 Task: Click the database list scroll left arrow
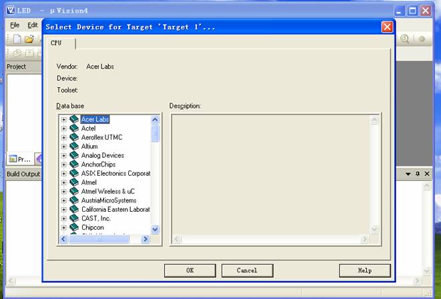pyautogui.click(x=63, y=239)
